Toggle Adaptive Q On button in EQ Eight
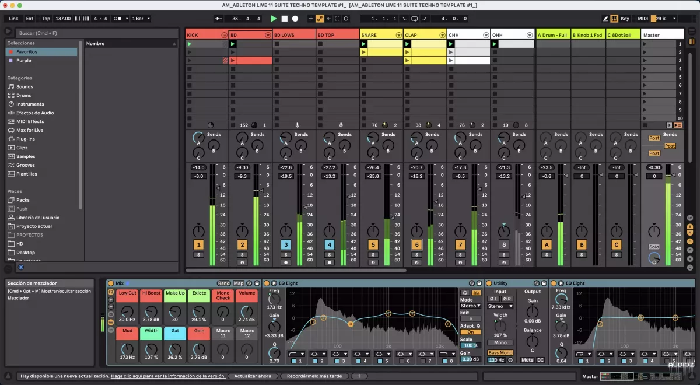The width and height of the screenshot is (700, 385). click(471, 332)
